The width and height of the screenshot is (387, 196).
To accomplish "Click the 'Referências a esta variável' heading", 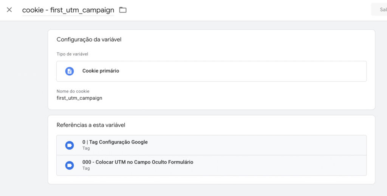I will [x=91, y=125].
